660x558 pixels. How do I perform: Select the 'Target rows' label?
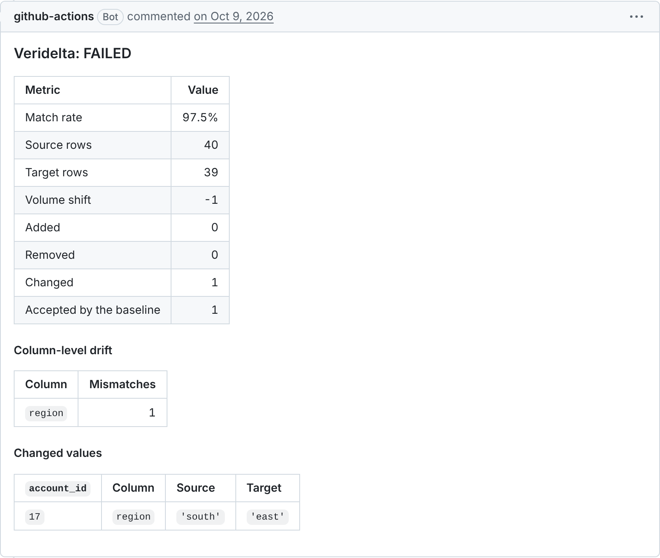pos(57,172)
